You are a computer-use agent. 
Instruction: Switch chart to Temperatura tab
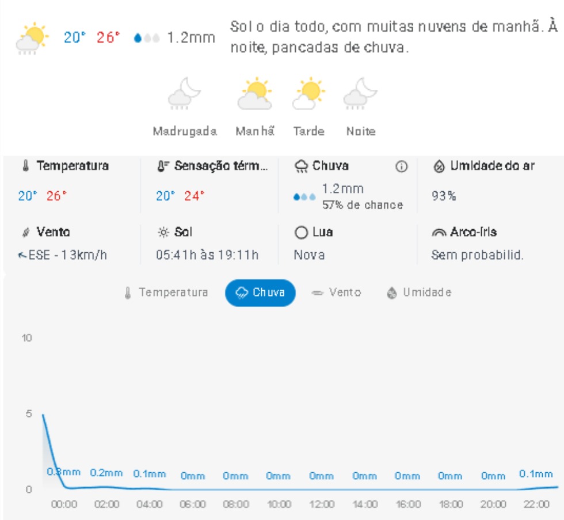[x=166, y=293]
